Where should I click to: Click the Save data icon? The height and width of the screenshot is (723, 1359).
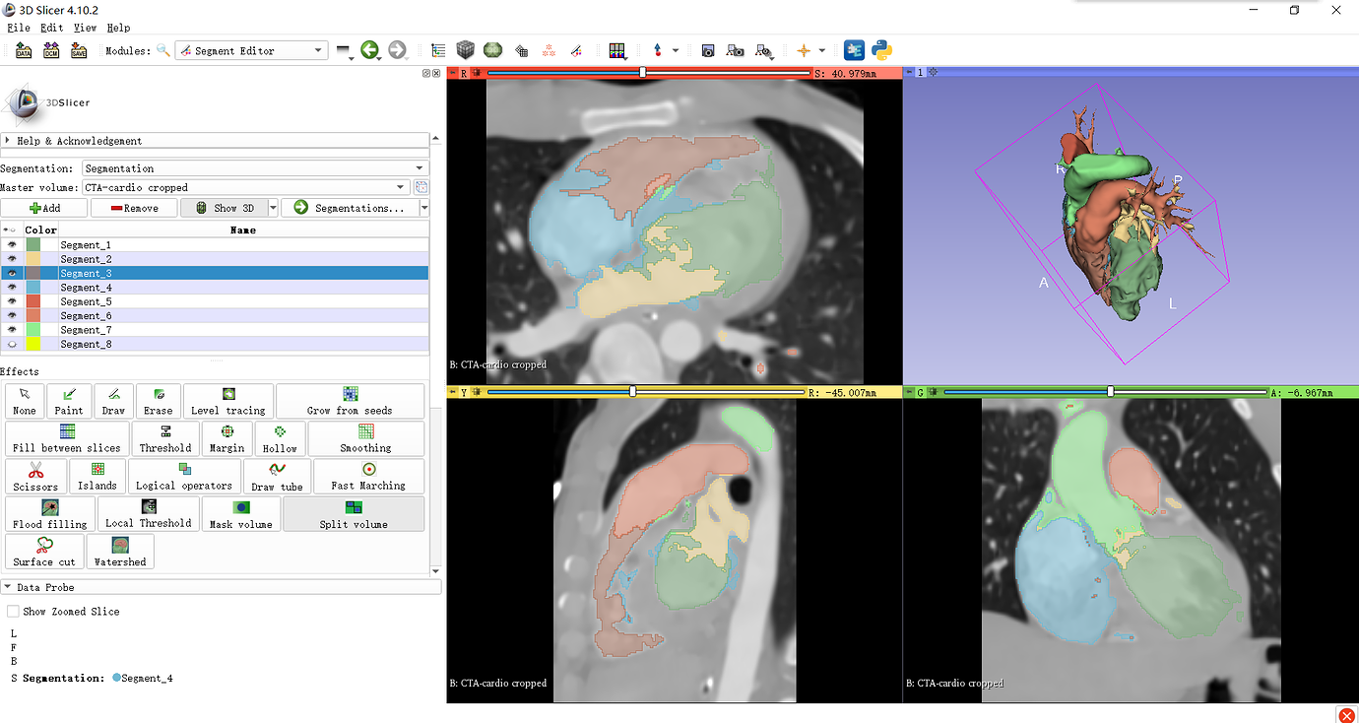click(79, 50)
